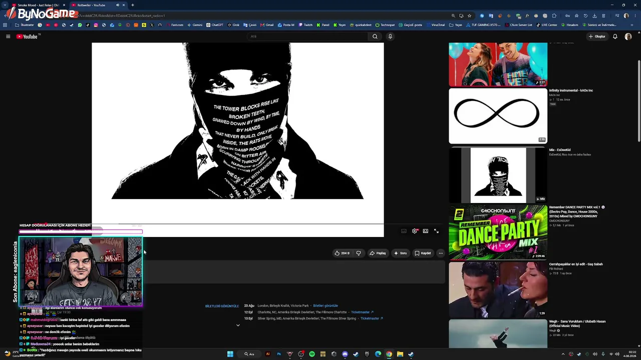Dislike the current video

pyautogui.click(x=359, y=253)
